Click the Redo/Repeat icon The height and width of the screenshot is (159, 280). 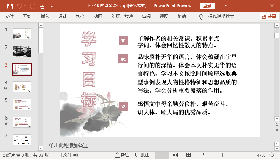33,6
